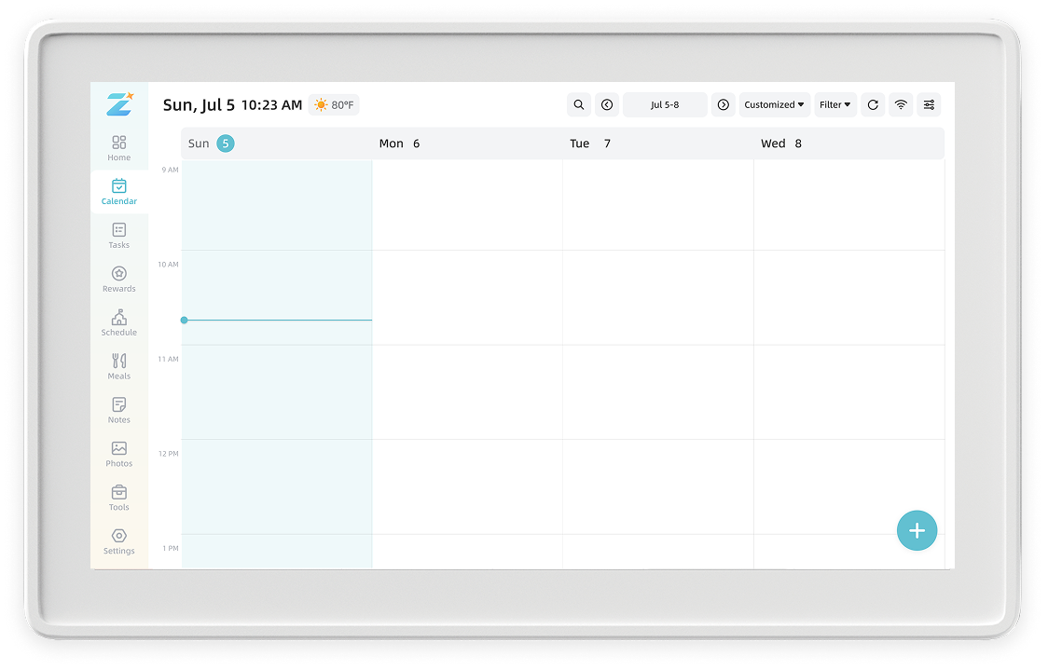Select the Calendar sidebar item
Image resolution: width=1048 pixels, height=670 pixels.
[119, 192]
